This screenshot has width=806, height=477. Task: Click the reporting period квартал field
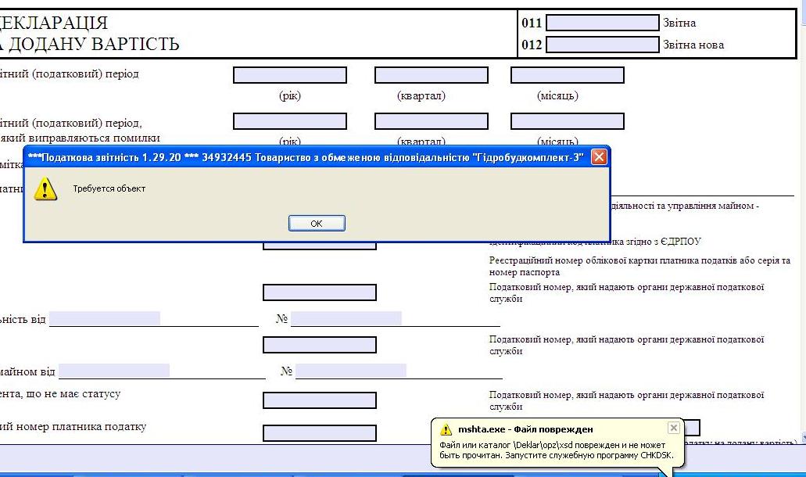point(431,75)
